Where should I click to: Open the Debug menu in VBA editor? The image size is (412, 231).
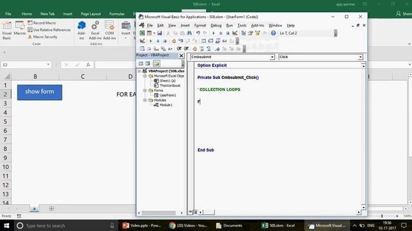click(x=216, y=26)
